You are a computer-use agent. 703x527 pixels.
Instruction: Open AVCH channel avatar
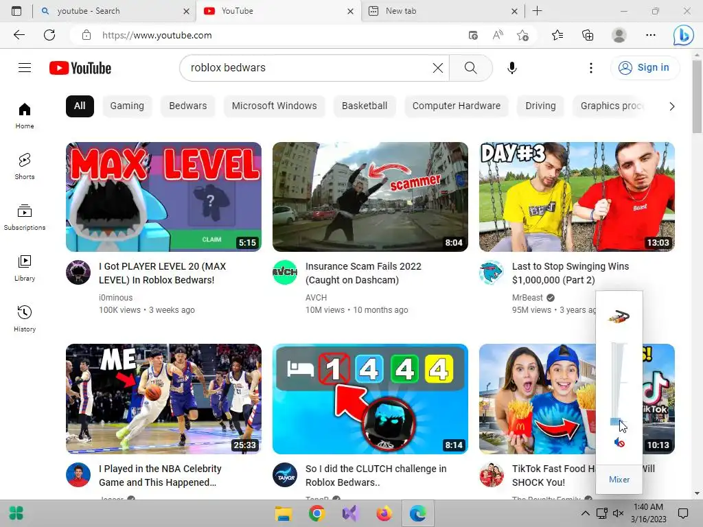pos(285,272)
